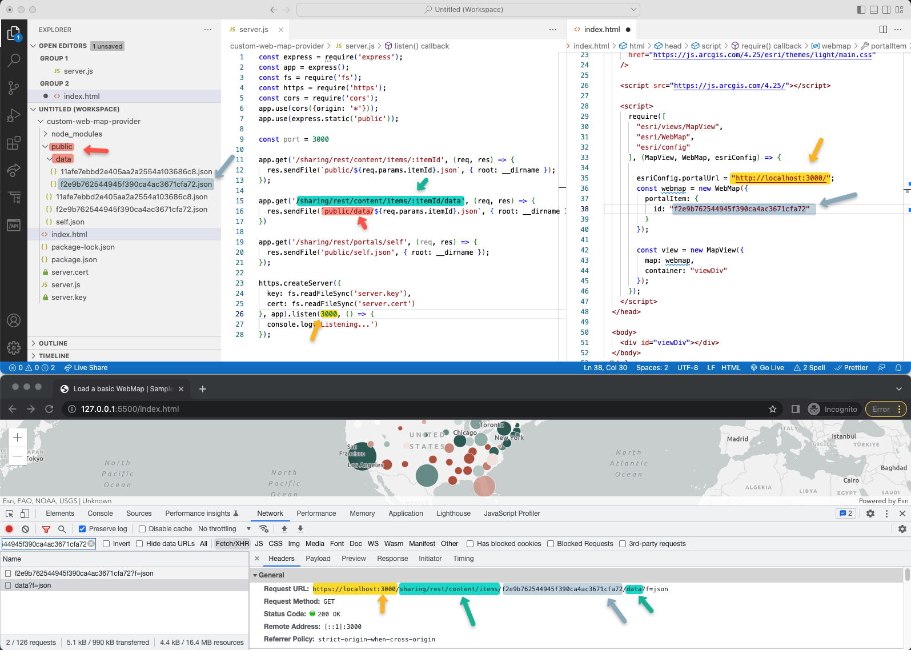Screen dimensions: 911x650
Task: Open the Explorer view in VS Code activity bar
Action: (14, 34)
